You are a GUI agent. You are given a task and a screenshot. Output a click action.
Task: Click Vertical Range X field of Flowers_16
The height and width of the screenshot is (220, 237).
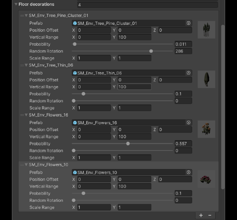coord(94,137)
